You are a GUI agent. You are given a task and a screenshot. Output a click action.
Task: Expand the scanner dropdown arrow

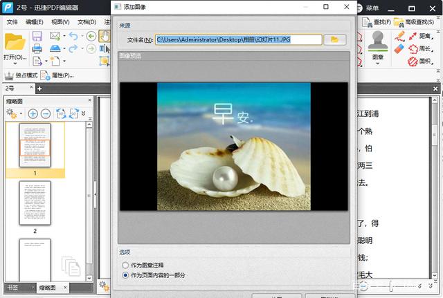pos(64,48)
